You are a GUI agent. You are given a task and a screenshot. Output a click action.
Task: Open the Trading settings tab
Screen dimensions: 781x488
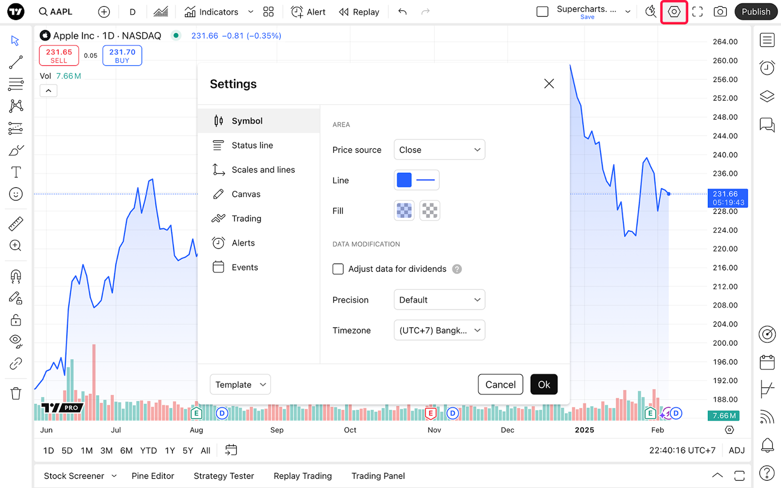click(259, 218)
